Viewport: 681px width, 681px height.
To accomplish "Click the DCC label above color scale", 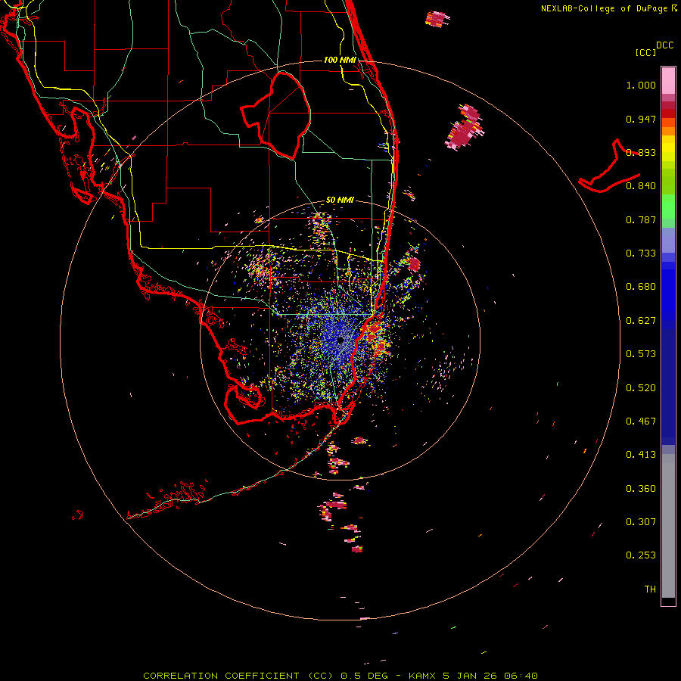I will point(664,45).
